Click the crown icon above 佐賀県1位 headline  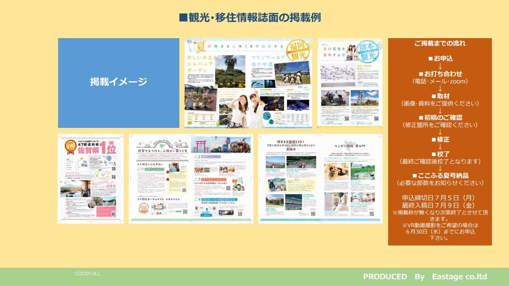tap(111, 142)
